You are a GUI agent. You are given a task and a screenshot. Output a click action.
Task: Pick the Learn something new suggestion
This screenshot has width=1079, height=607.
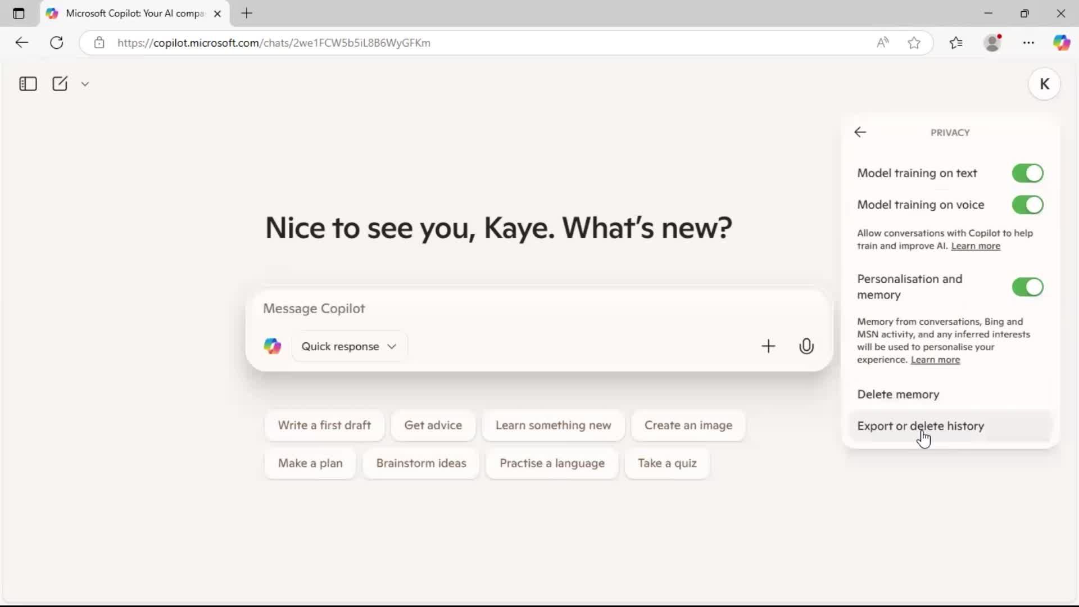(x=553, y=425)
